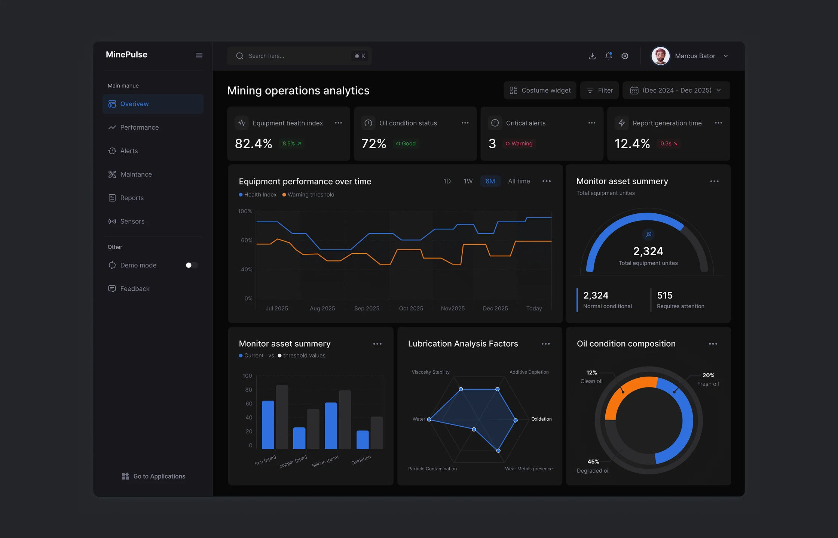Click the Report generation time lightning icon

tap(622, 123)
